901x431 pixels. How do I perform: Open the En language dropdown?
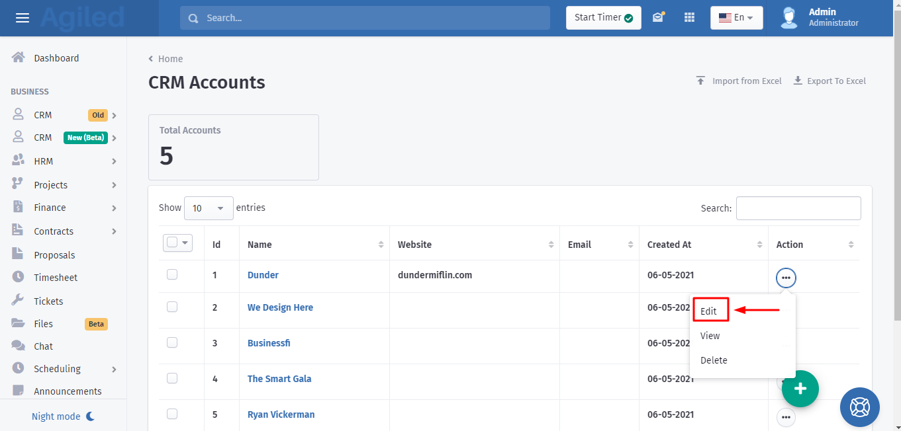click(736, 18)
